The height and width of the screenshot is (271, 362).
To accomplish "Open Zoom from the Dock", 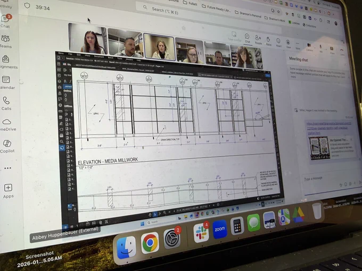I will (219, 229).
